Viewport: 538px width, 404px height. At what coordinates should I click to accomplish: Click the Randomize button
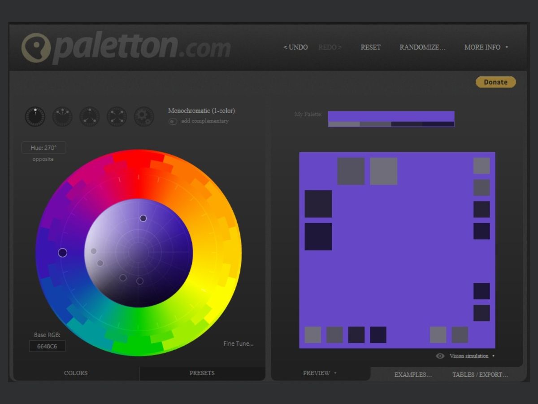click(422, 47)
